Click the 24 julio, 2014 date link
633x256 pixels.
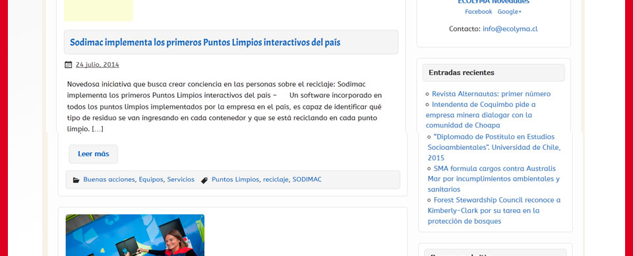tap(98, 65)
